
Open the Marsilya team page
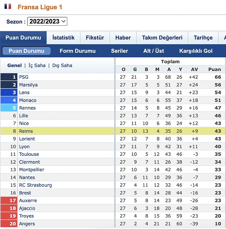click(28, 85)
